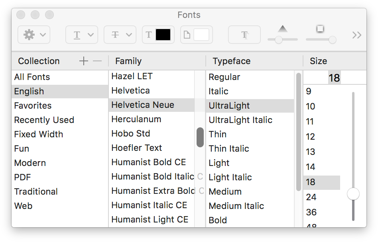Select the Thin Italic typeface
The height and width of the screenshot is (242, 378).
click(250, 149)
